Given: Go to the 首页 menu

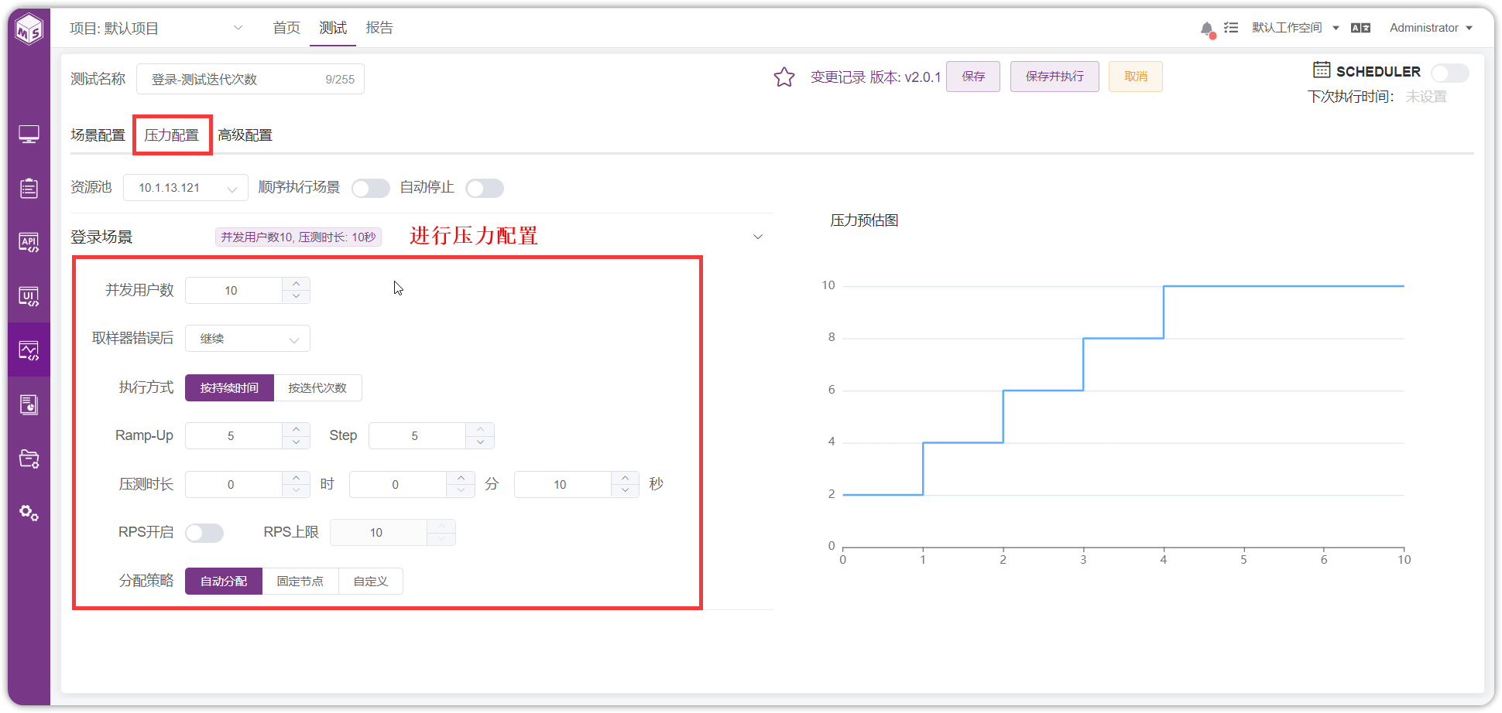Looking at the screenshot, I should (x=286, y=28).
